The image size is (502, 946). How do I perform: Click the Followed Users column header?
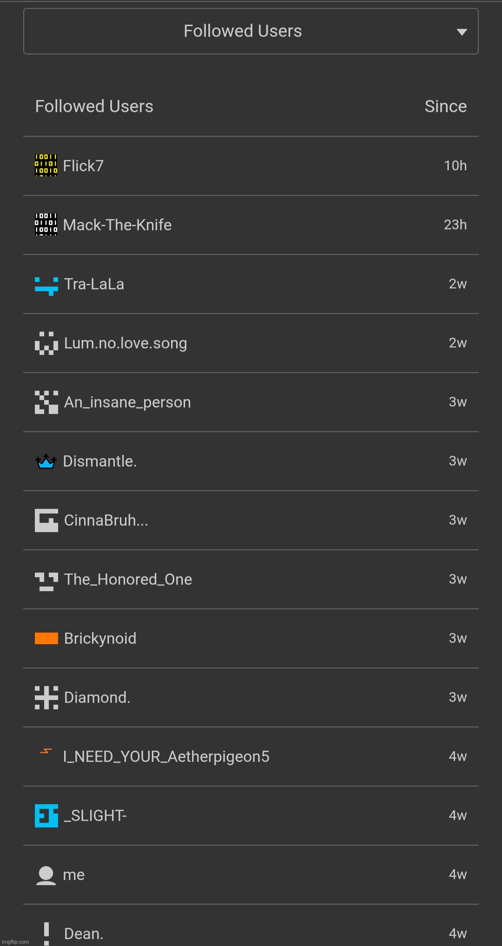coord(94,107)
